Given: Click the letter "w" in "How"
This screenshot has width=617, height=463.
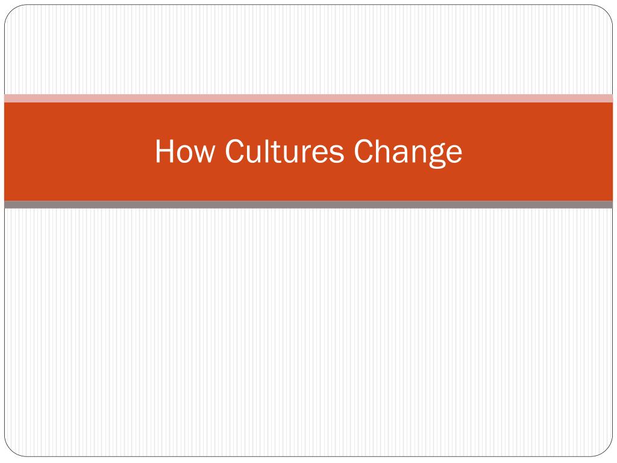Looking at the screenshot, I should (206, 154).
